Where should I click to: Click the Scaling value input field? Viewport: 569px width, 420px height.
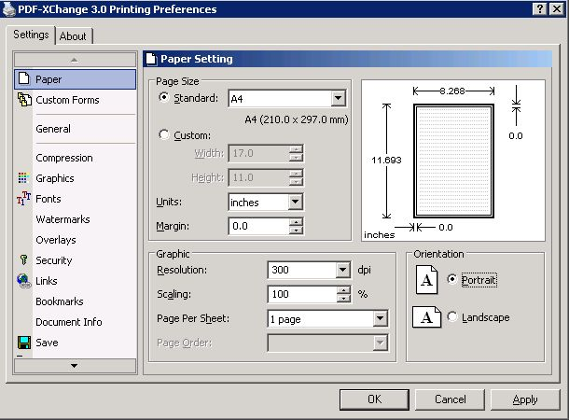tap(302, 294)
